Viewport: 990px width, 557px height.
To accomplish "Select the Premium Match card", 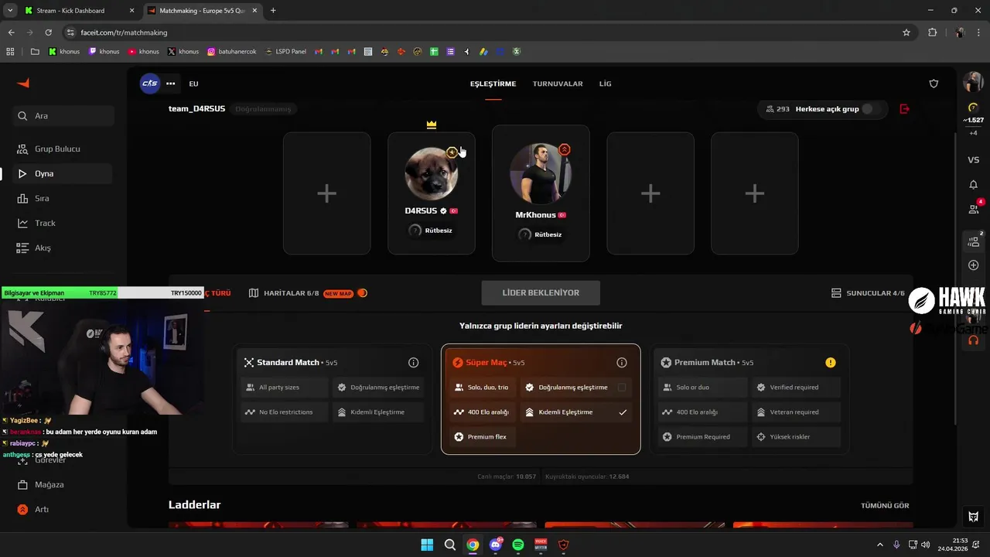I will pyautogui.click(x=749, y=398).
